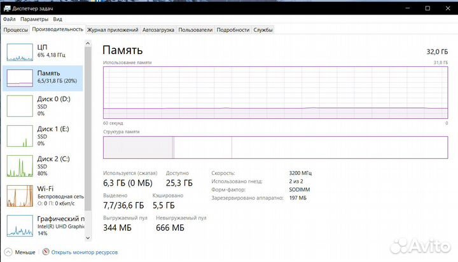Click the 32,0 ГБ total memory value
Viewport: 458px width, 262px height.
437,52
